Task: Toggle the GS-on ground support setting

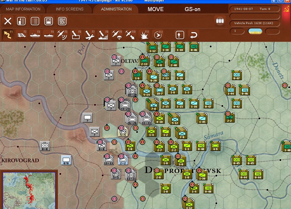Action: coord(192,9)
